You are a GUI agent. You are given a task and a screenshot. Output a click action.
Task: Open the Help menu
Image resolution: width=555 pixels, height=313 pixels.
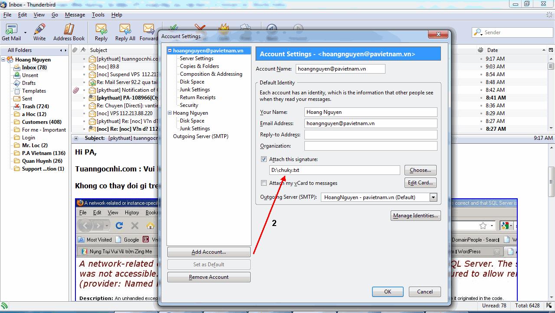117,15
